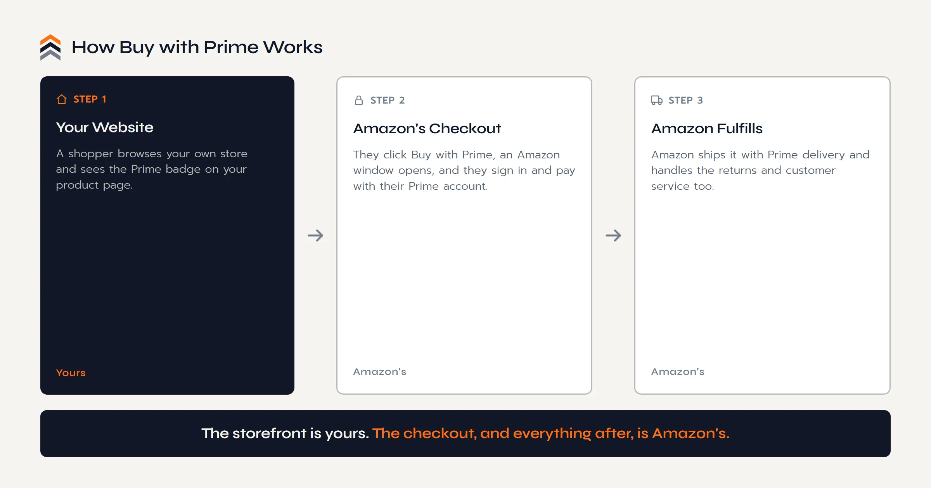
Task: Click the orange chevron logo icon
Action: [x=50, y=47]
